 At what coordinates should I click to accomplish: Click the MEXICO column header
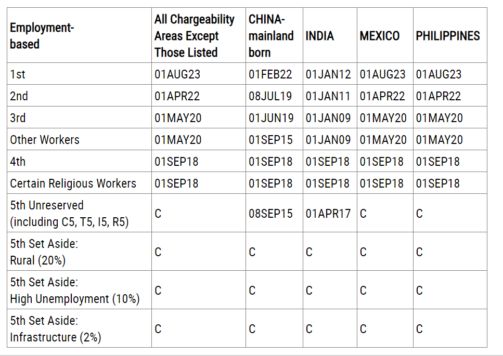[x=380, y=35]
